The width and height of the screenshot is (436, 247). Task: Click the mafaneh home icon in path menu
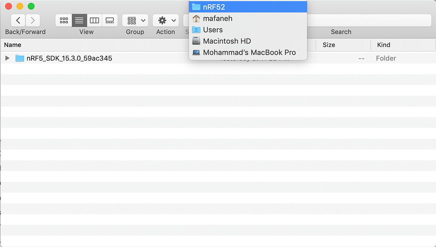coord(196,18)
